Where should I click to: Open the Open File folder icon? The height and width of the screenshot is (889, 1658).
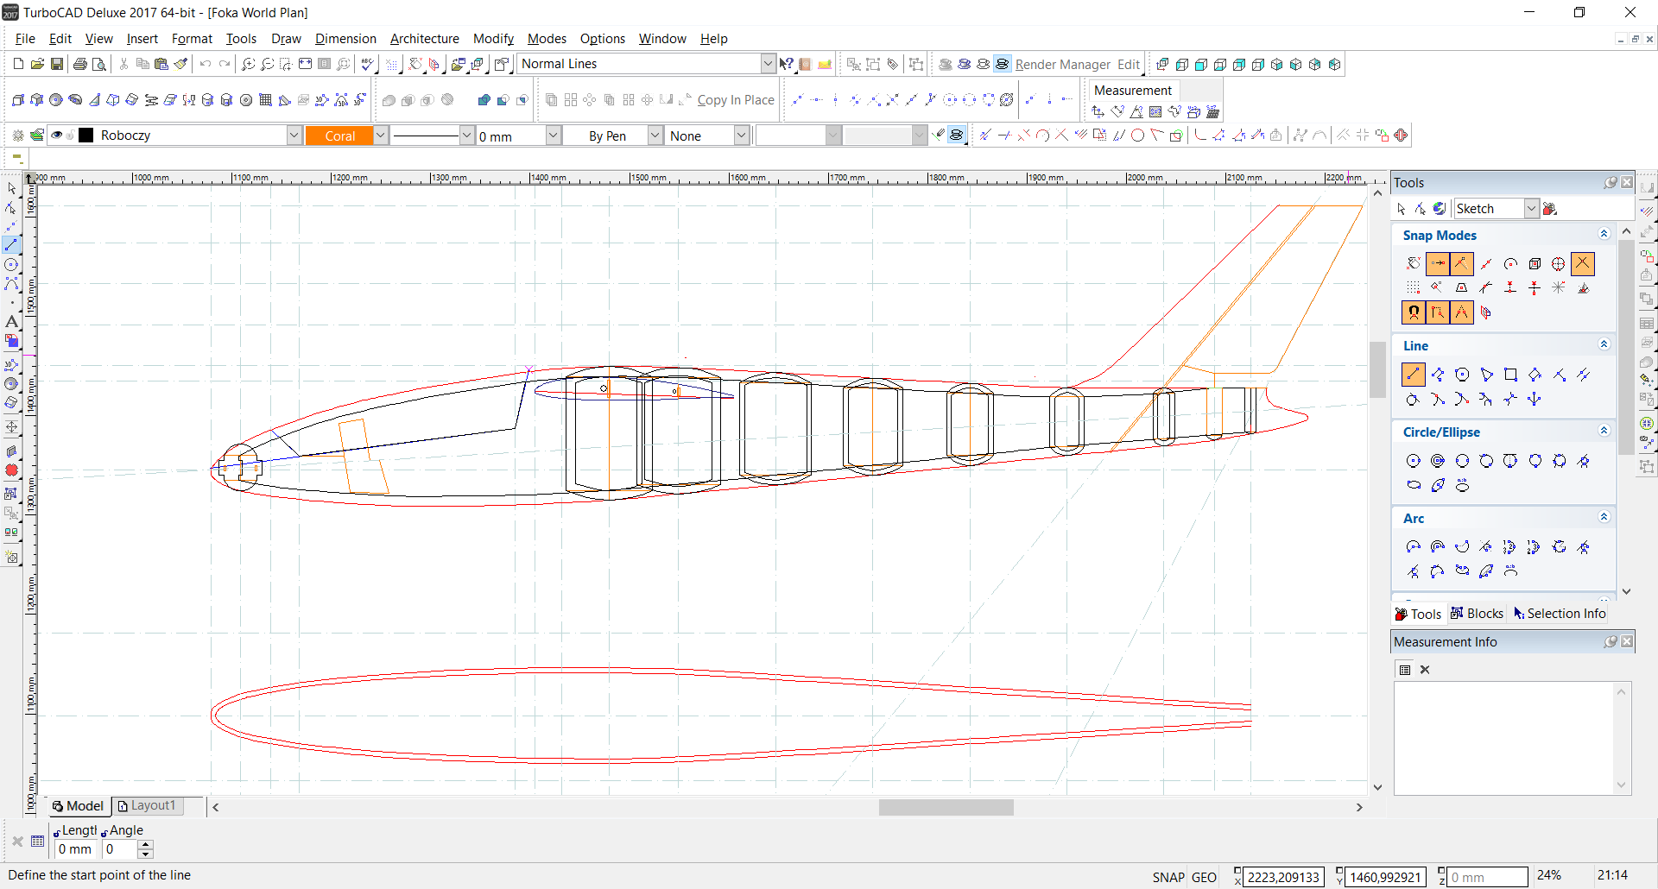coord(37,64)
